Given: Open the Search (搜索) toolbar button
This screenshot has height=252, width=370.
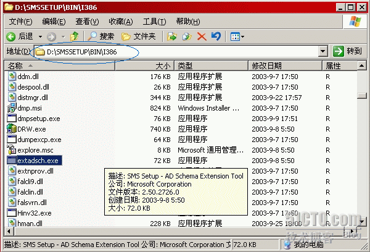Looking at the screenshot, I should pyautogui.click(x=101, y=36).
